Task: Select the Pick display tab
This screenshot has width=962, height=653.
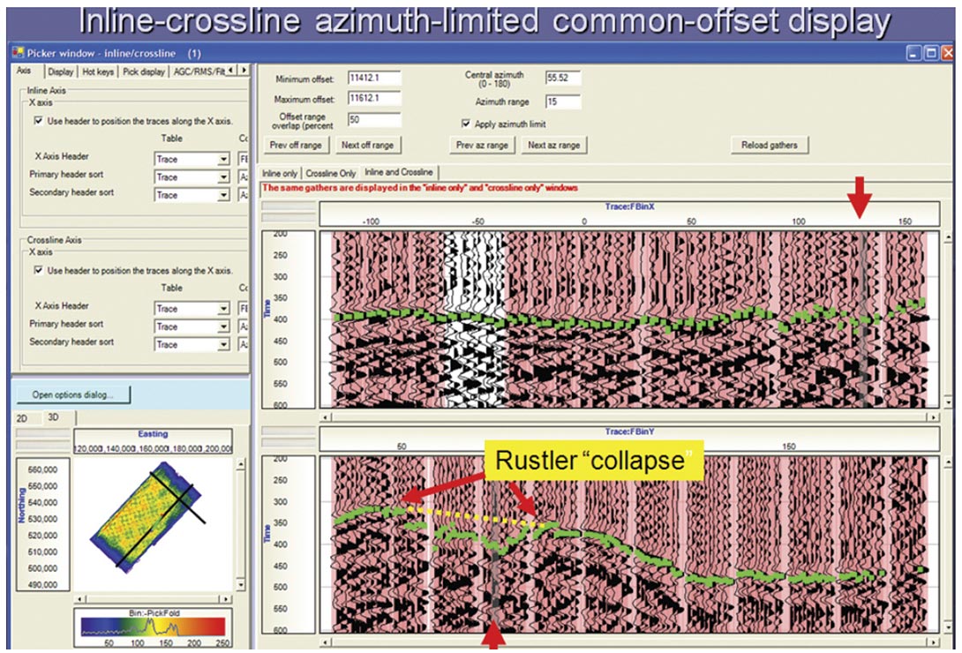Action: click(144, 71)
